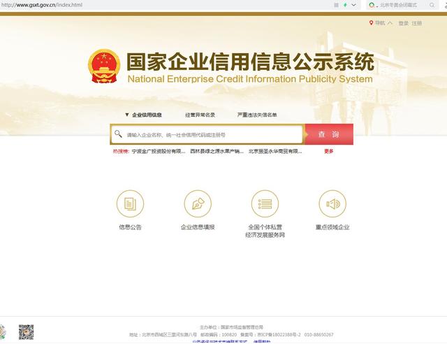This screenshot has width=447, height=344.
Task: Open the 信息公告 (information notices) icon
Action: (131, 204)
